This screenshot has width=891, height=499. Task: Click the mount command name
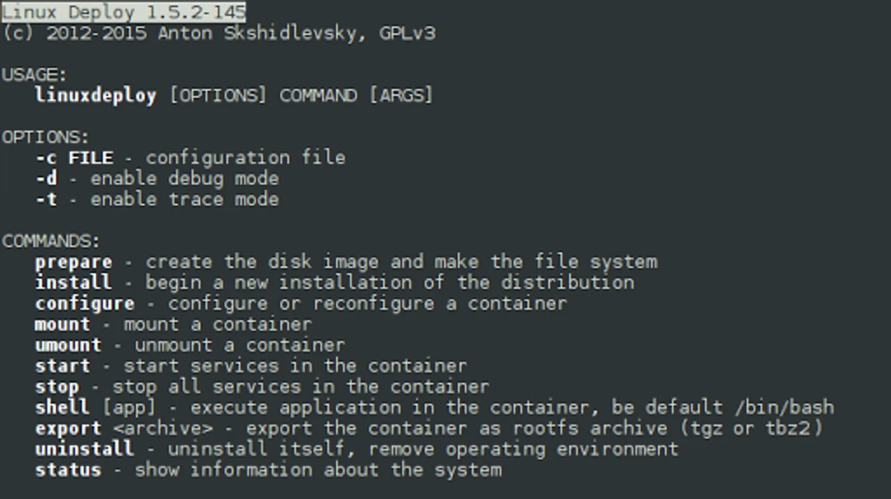62,324
